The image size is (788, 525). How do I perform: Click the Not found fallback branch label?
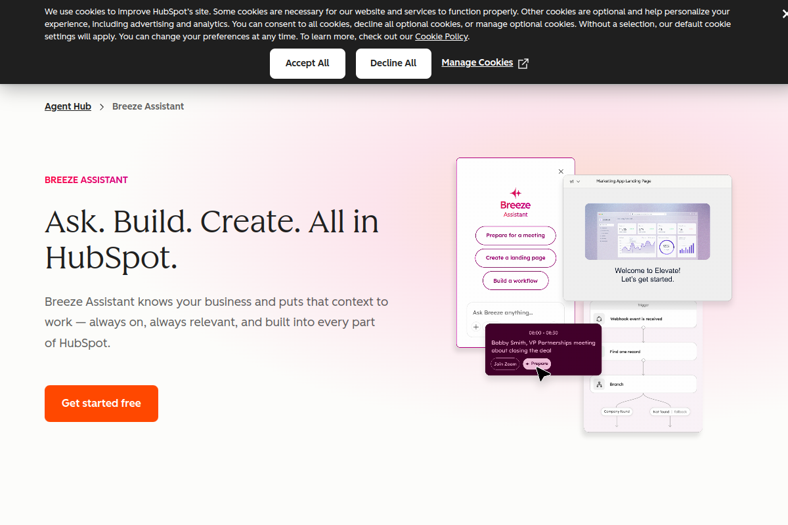click(x=670, y=411)
